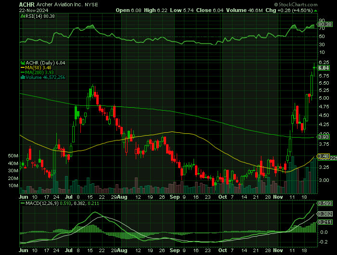Click the latest candlestick at the chart's far right
This screenshot has height=255, width=337.
(314, 68)
